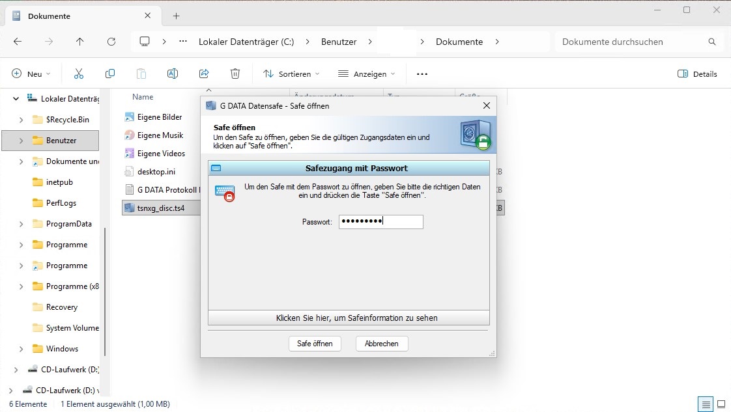Go back with the left arrow
This screenshot has height=412, width=731.
(x=18, y=42)
